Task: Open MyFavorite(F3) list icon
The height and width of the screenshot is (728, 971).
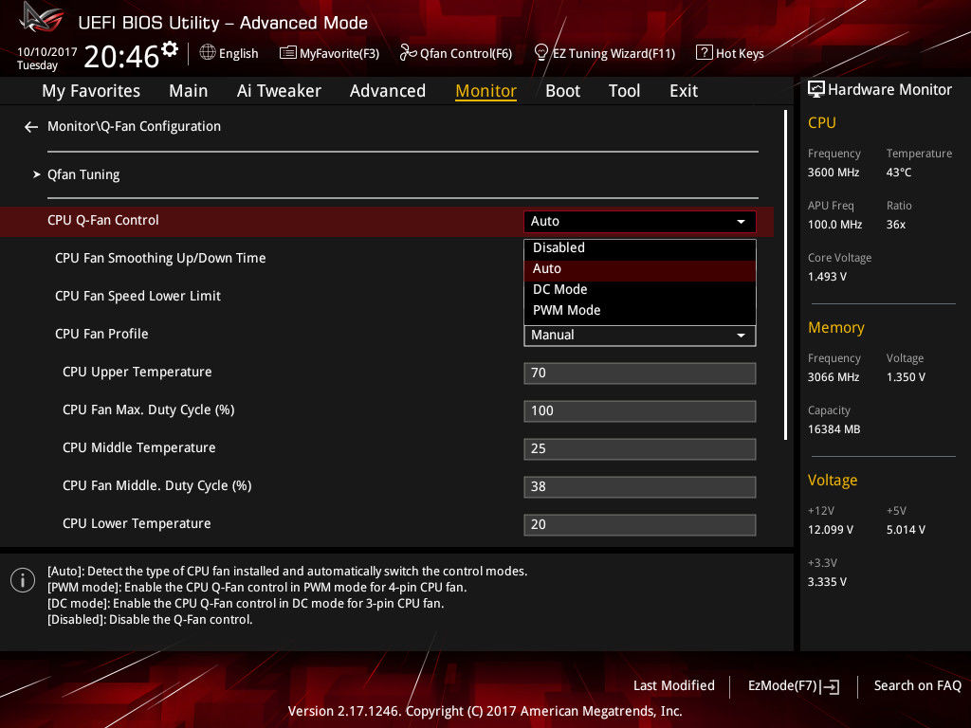Action: [x=287, y=53]
